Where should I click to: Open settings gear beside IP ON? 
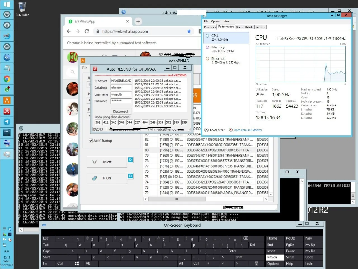[x=130, y=176]
